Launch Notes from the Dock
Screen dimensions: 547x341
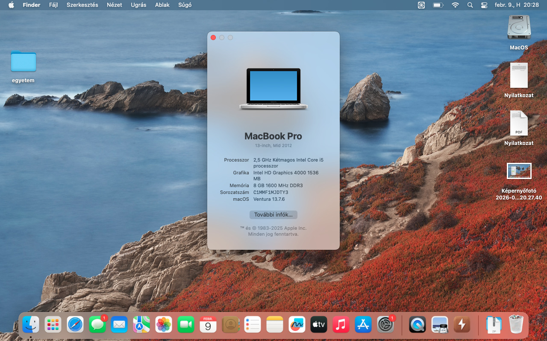click(x=275, y=325)
